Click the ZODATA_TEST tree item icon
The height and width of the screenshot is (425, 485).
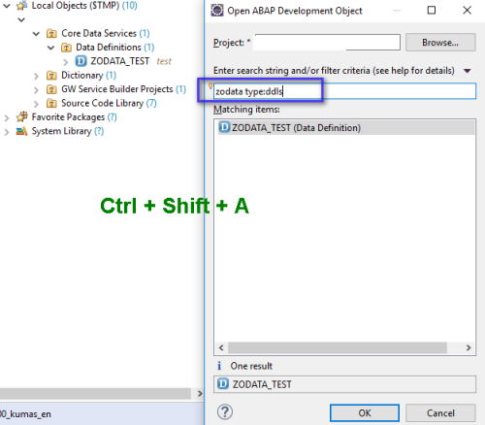pyautogui.click(x=81, y=61)
